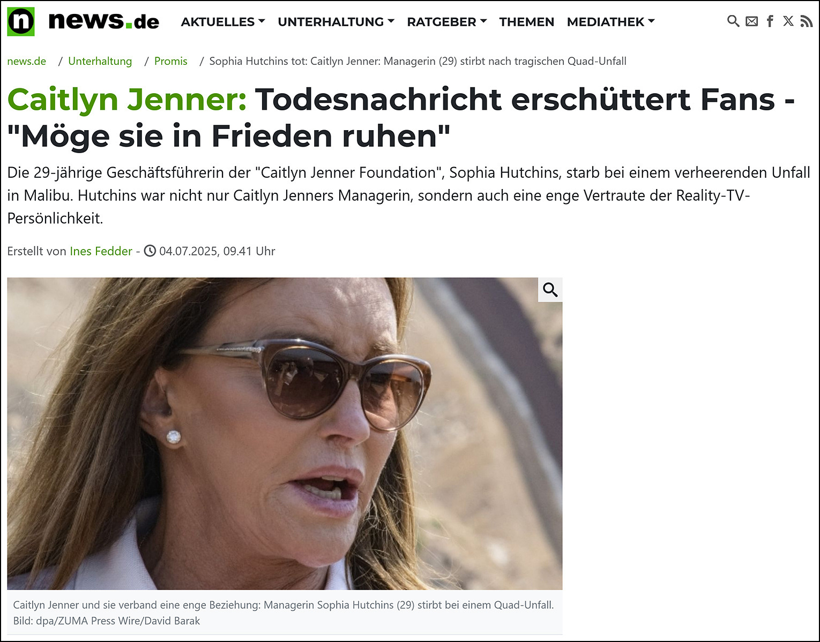Open author Ines Fedder's profile link
The width and height of the screenshot is (820, 642).
(101, 251)
